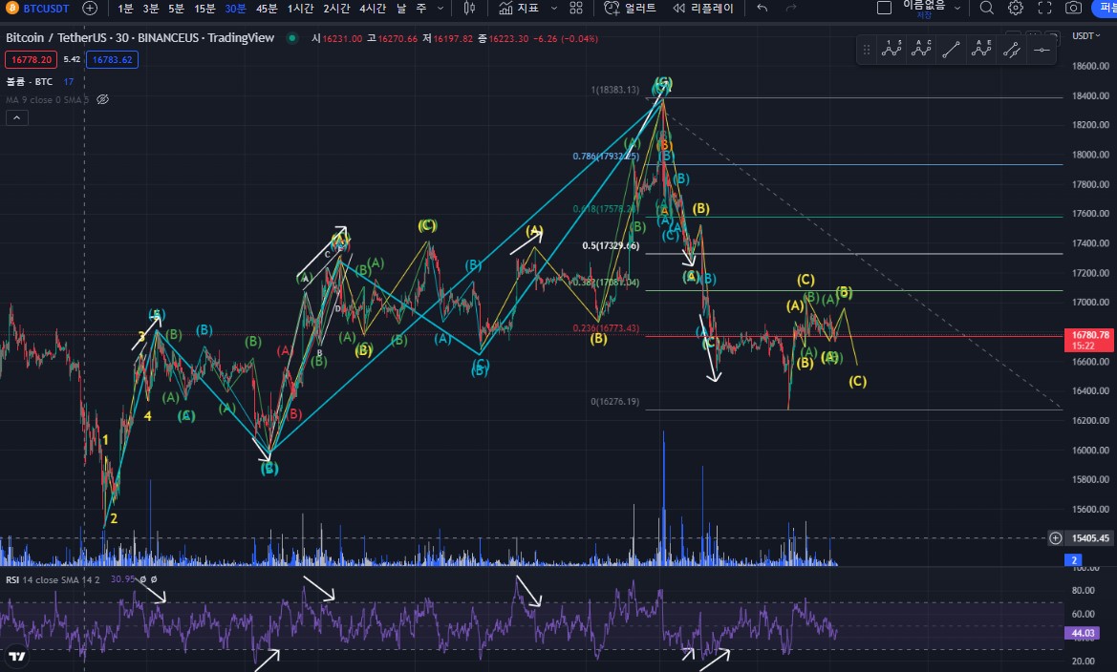
Task: Open the layout setup grid icon
Action: coord(576,9)
